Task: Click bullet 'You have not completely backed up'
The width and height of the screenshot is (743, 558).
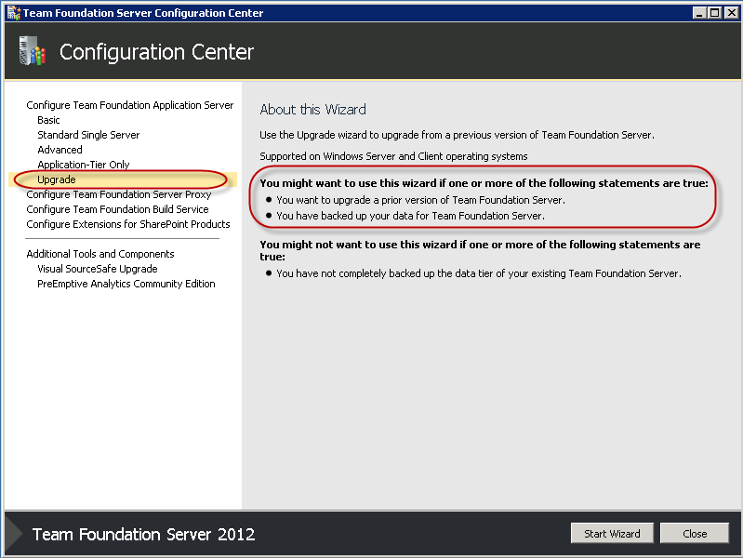Action: coord(479,273)
